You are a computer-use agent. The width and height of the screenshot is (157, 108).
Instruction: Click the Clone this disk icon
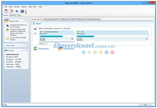tap(36, 48)
